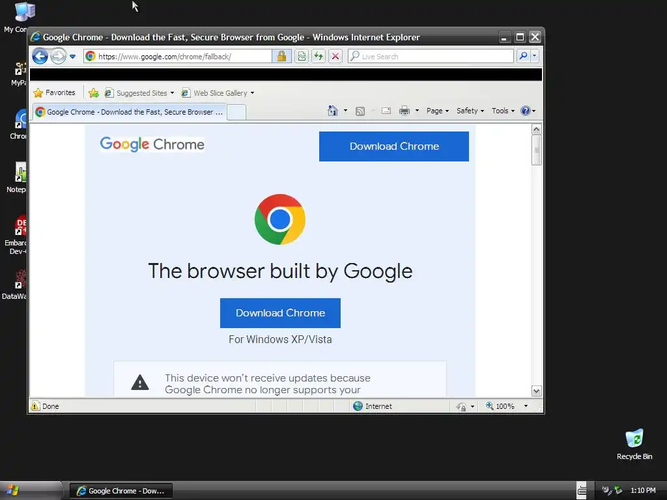This screenshot has height=500, width=667.
Task: Expand Home button dropdown arrow
Action: 345,111
